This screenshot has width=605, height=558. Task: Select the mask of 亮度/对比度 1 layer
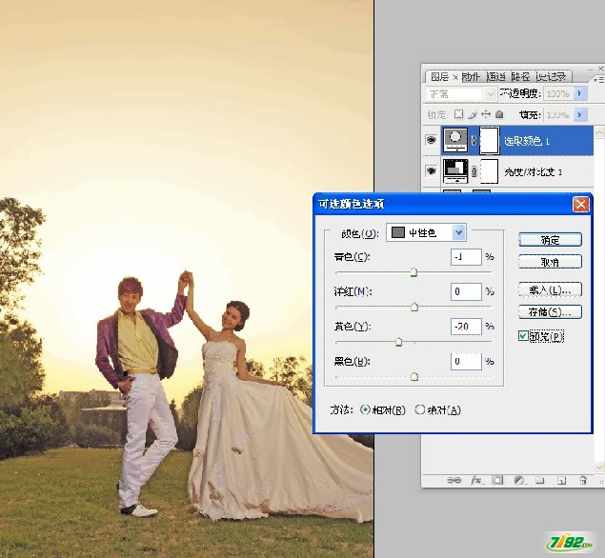(490, 170)
